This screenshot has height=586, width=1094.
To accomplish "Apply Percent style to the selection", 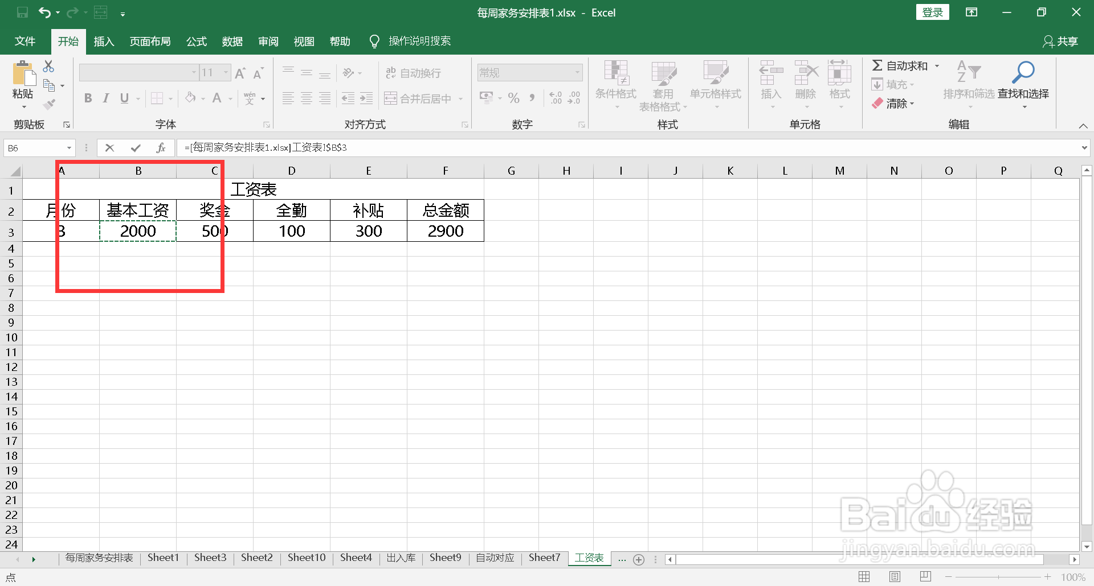I will 513,98.
